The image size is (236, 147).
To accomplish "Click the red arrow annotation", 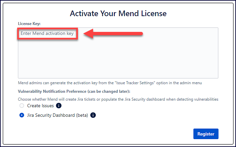I will coord(112,34).
